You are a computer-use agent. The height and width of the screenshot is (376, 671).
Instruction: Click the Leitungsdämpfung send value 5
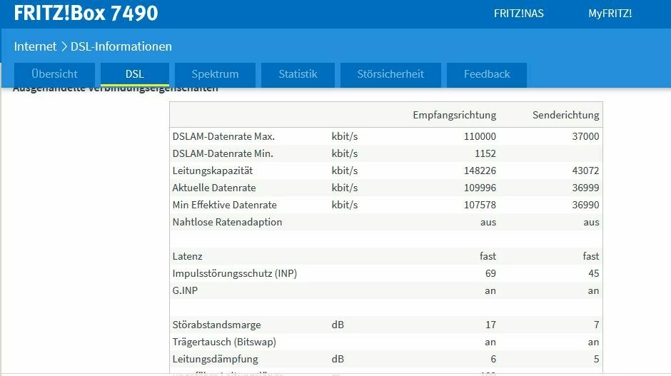[597, 359]
